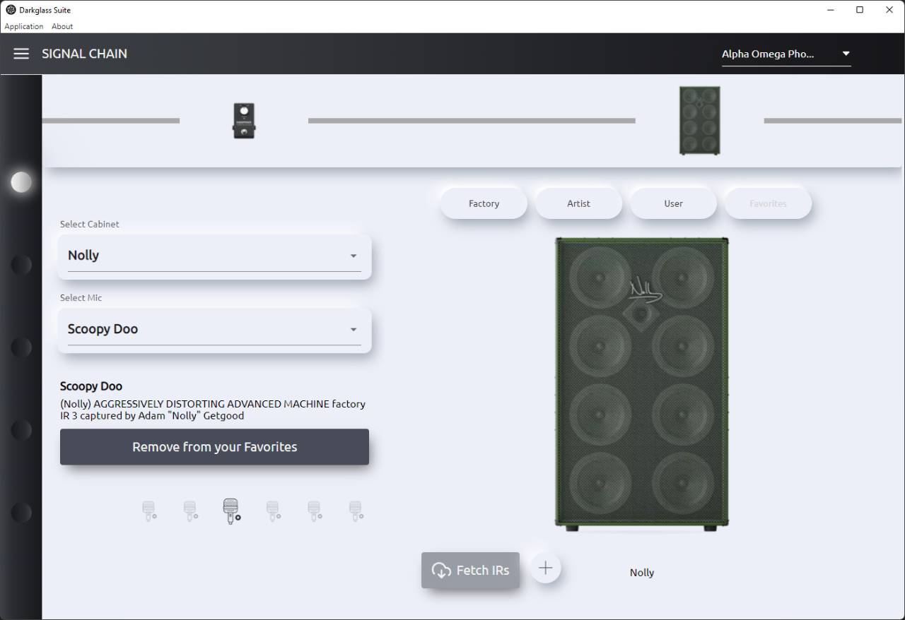Select the sixth microphone position icon
The image size is (905, 620).
[x=356, y=510]
